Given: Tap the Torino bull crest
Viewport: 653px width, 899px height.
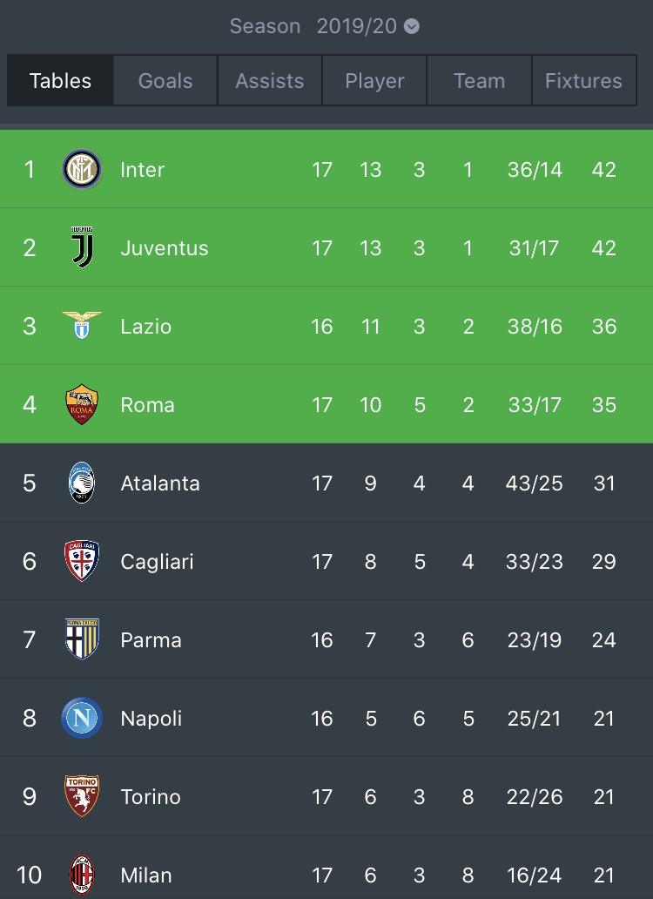Looking at the screenshot, I should pyautogui.click(x=82, y=796).
